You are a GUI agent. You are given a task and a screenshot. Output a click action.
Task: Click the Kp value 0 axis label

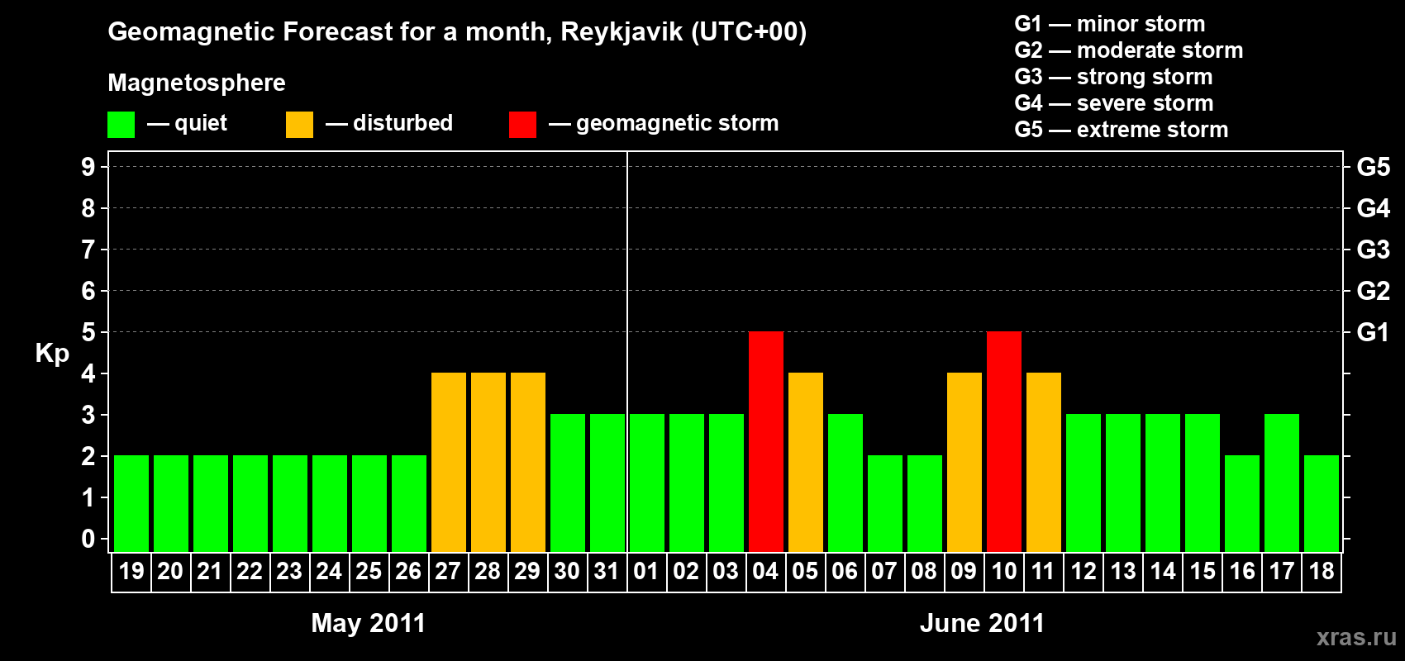tap(88, 539)
